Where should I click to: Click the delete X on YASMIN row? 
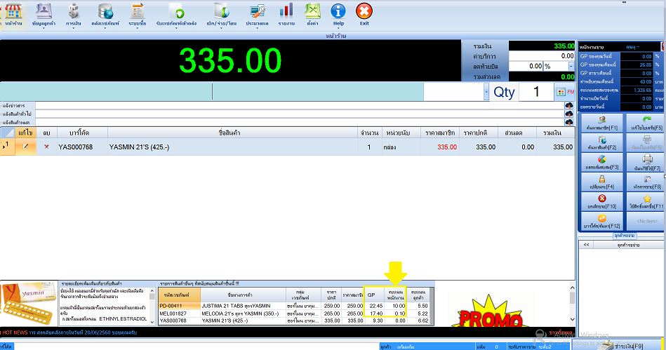coord(46,147)
